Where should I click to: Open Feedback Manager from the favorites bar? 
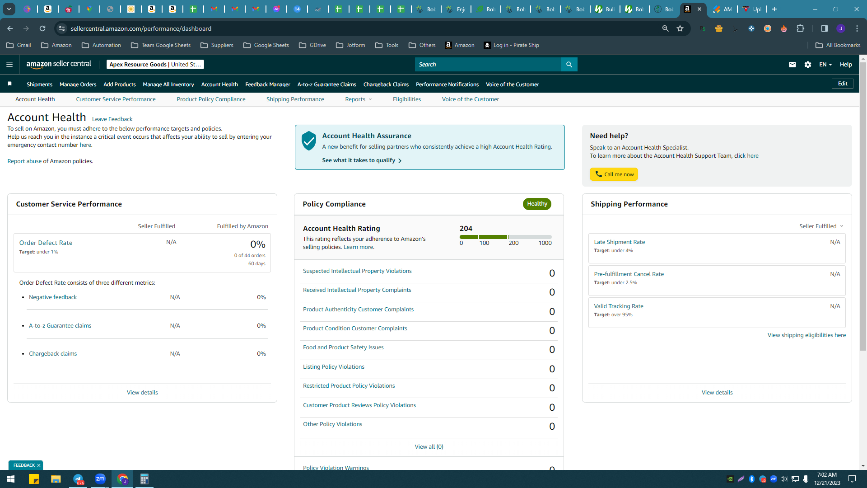coord(268,84)
